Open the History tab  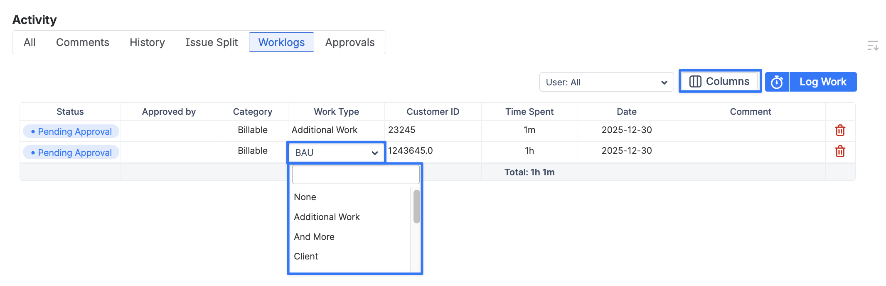tap(147, 42)
